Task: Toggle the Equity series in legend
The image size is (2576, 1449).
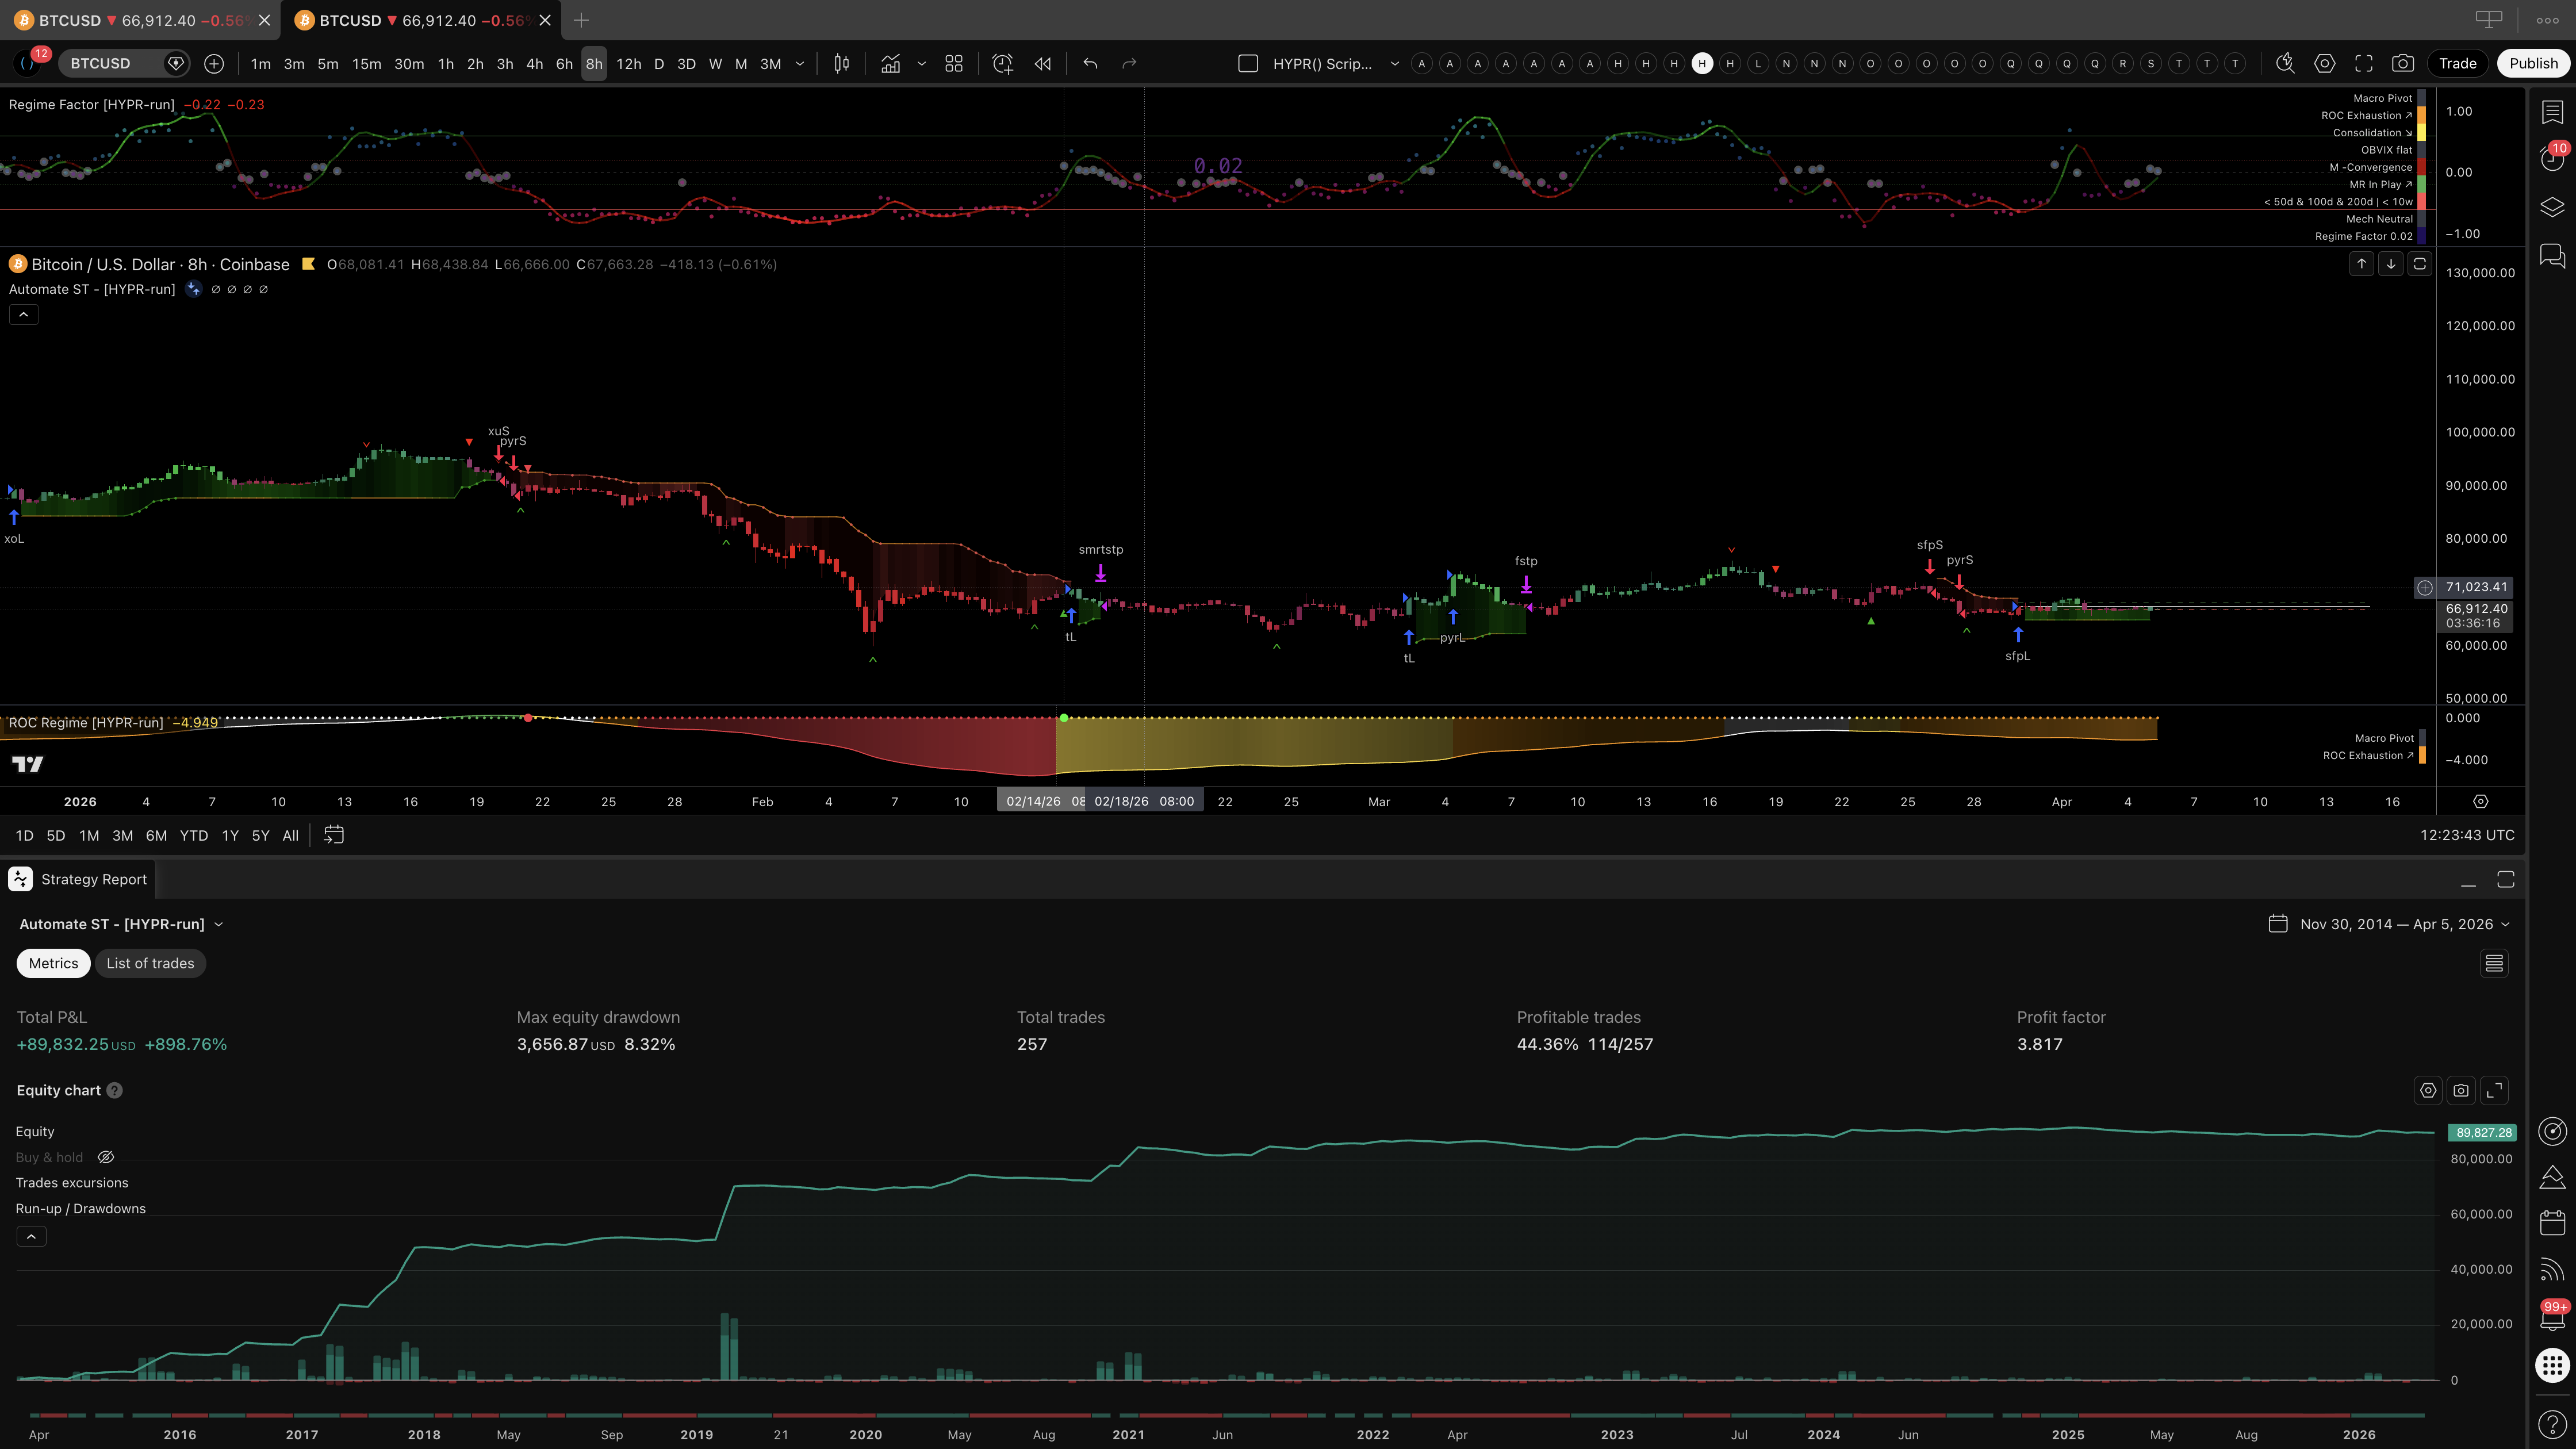Action: click(35, 1131)
